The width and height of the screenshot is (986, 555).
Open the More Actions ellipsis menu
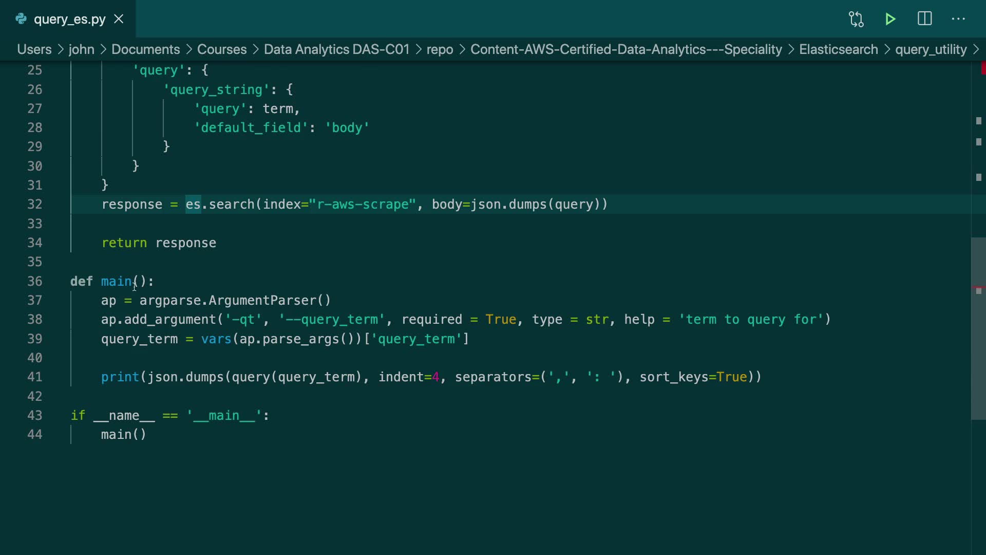point(958,19)
